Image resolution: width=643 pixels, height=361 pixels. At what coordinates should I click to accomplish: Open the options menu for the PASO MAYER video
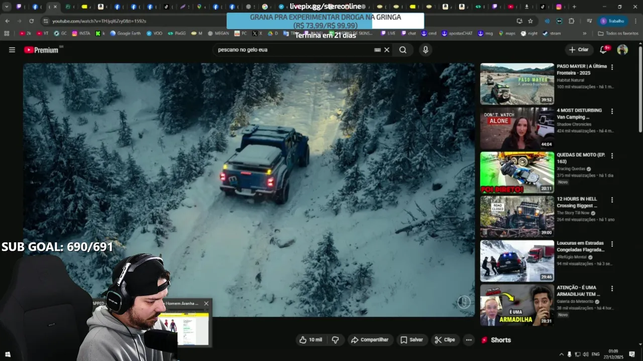pyautogui.click(x=612, y=67)
